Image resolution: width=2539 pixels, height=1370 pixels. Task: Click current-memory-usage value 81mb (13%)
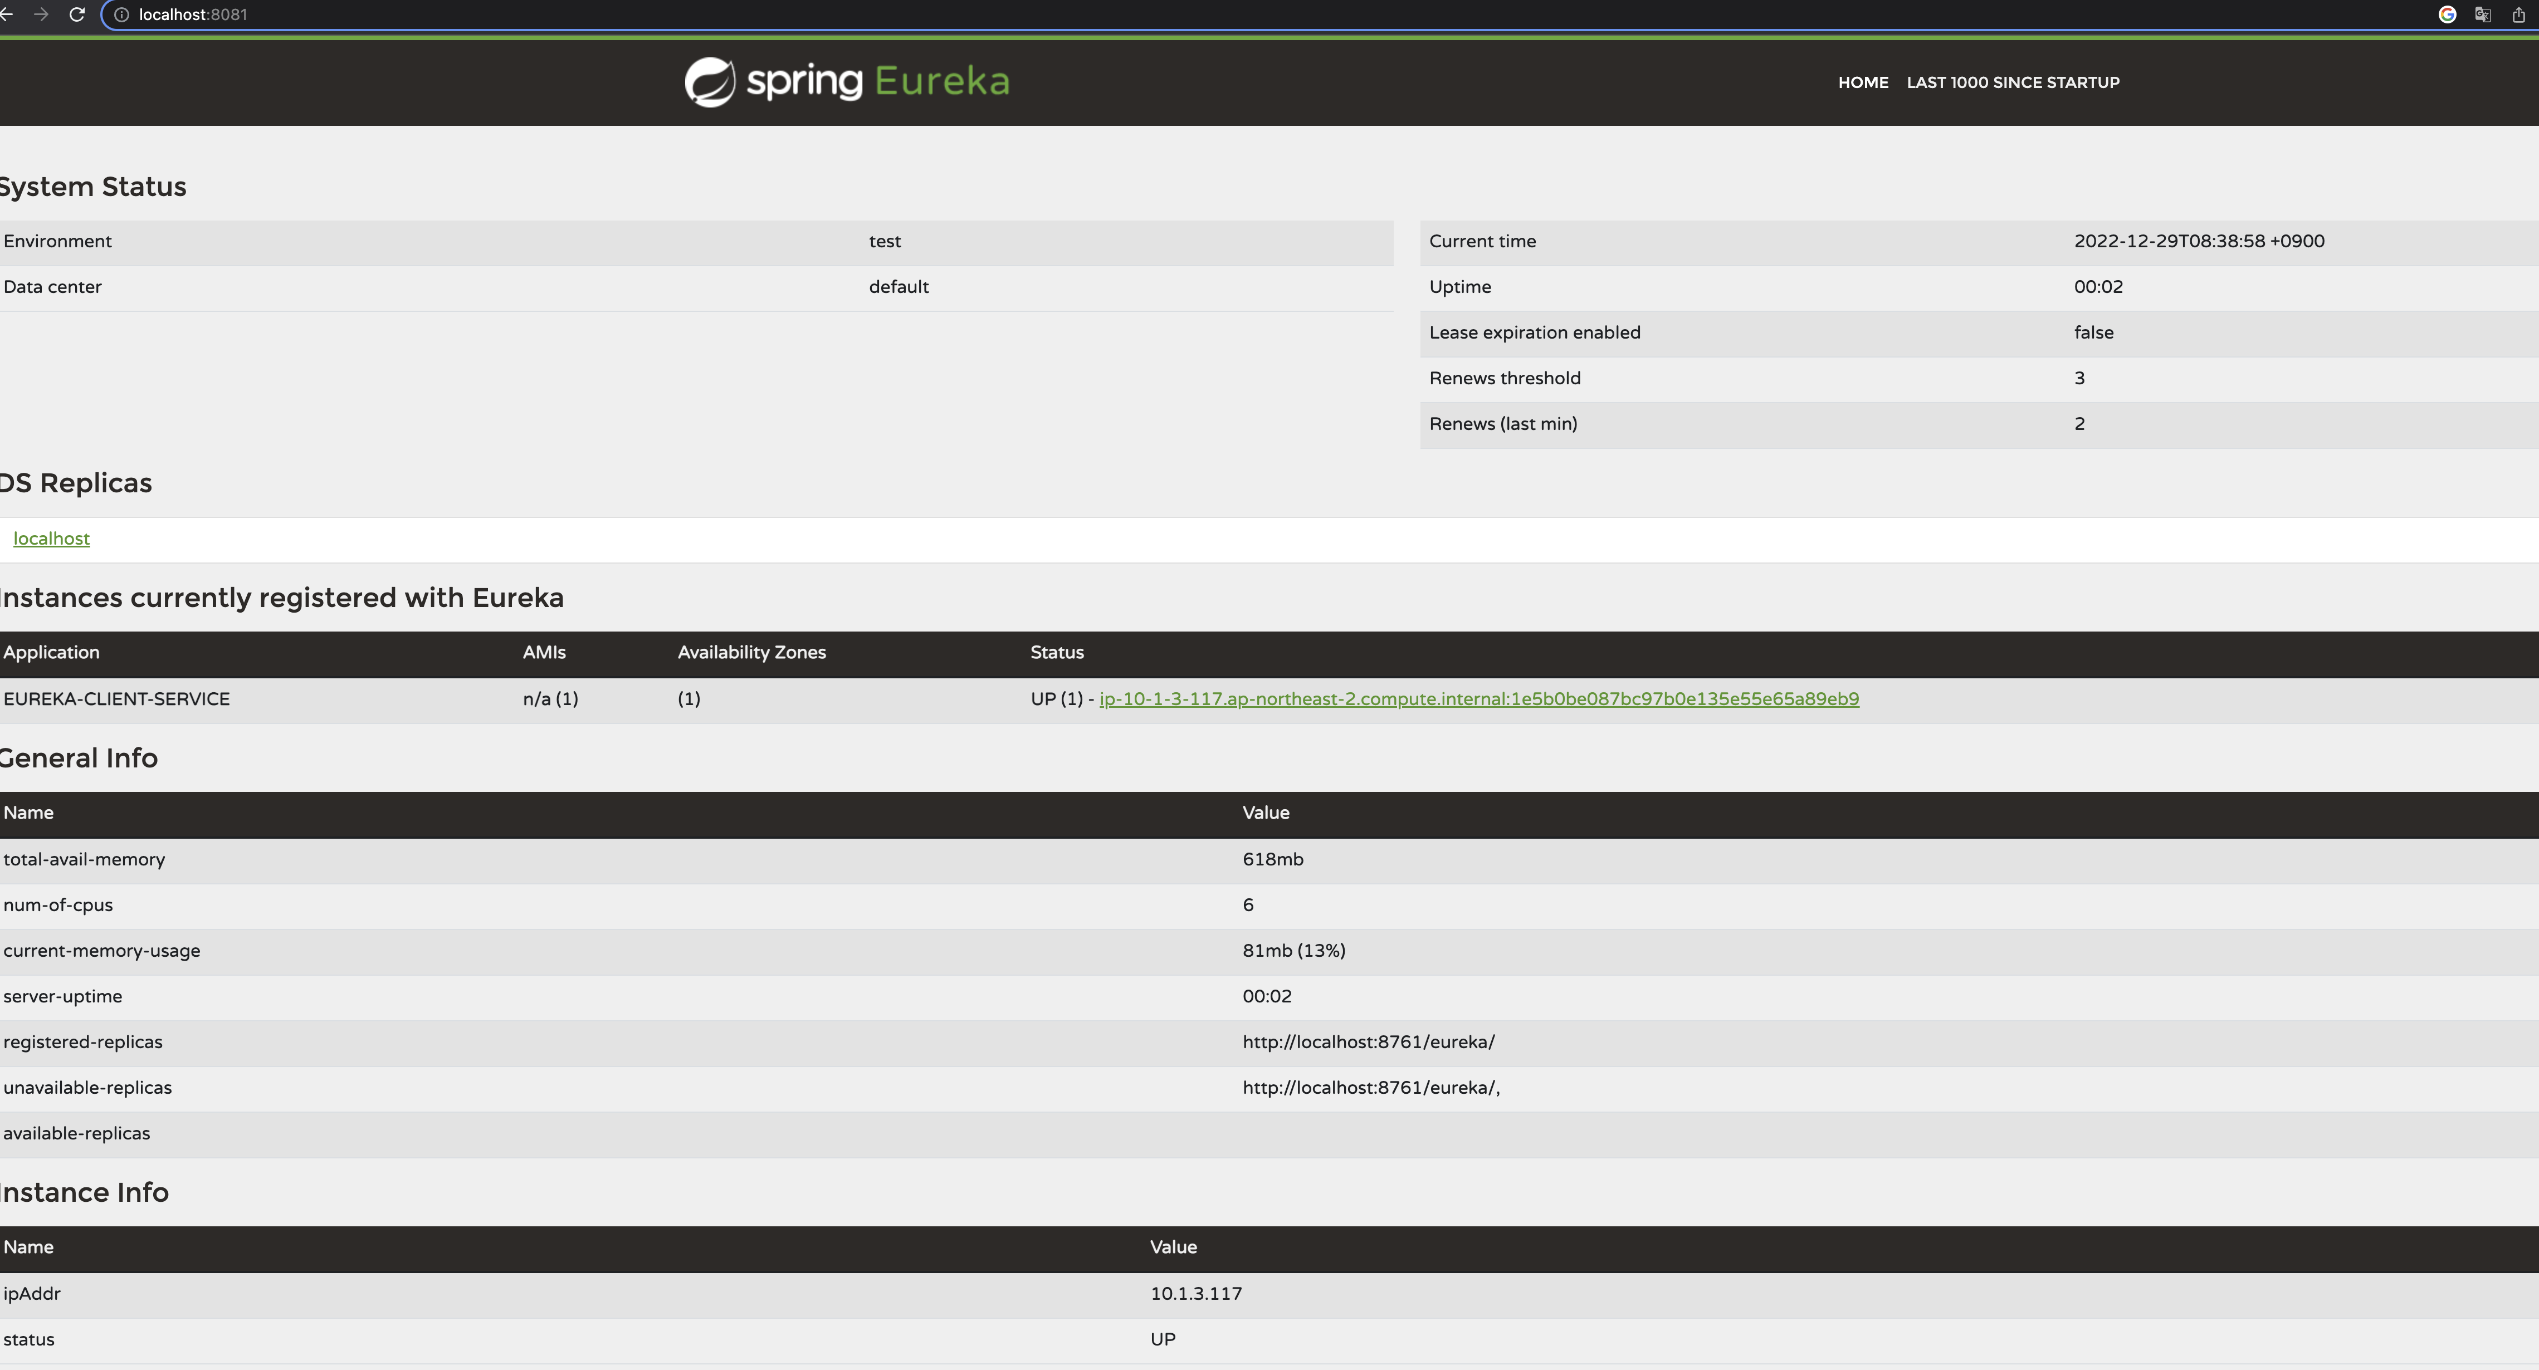[1293, 951]
